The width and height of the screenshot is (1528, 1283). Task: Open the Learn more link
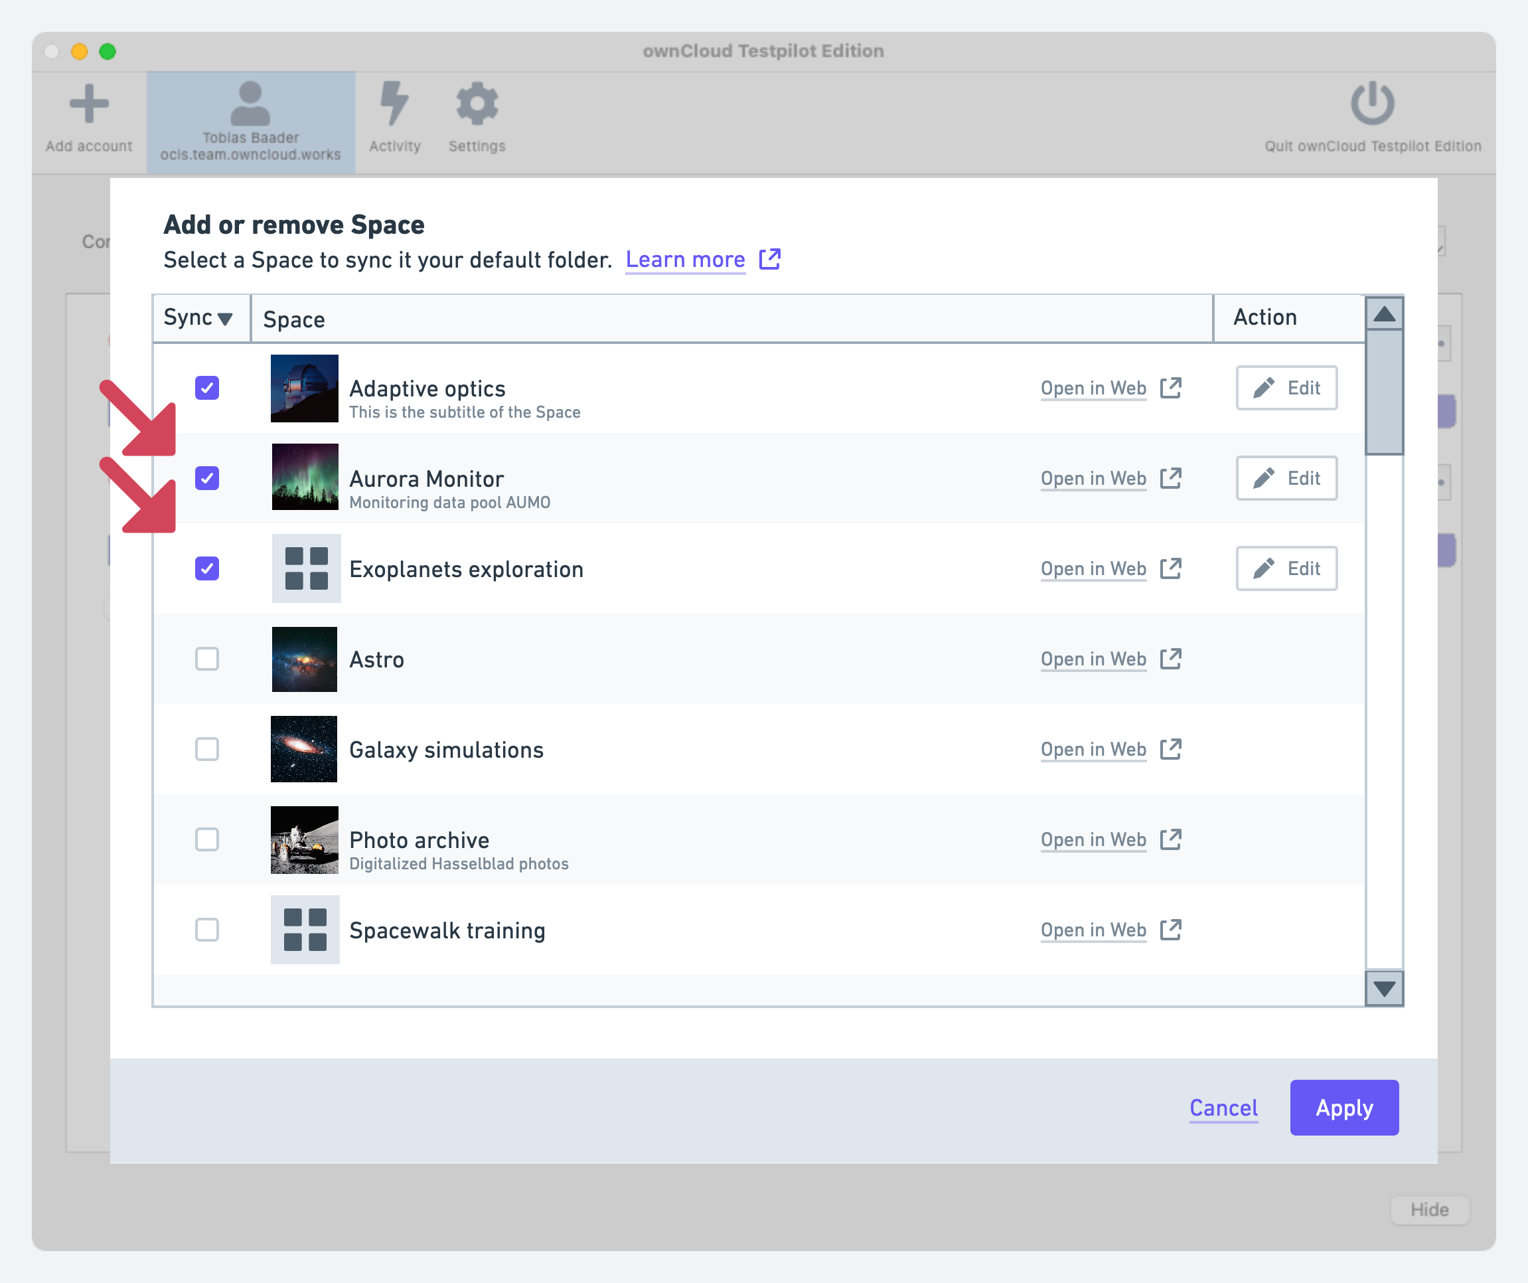click(x=685, y=259)
